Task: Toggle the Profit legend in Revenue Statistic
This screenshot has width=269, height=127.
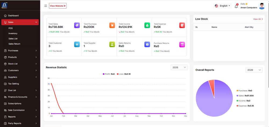Action: click(109, 74)
